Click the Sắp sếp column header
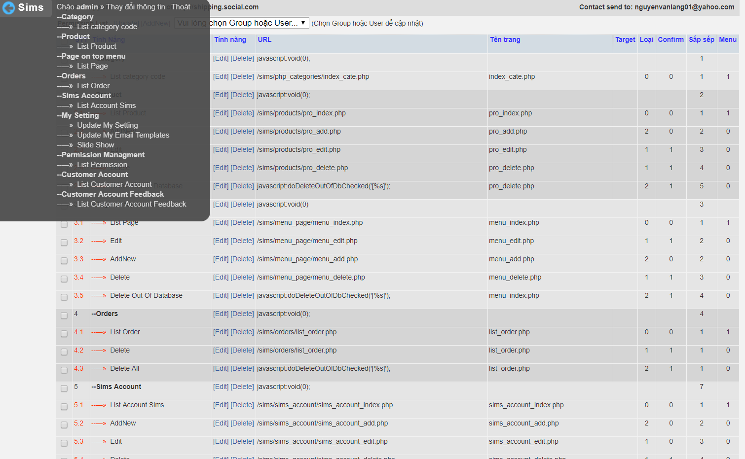Image resolution: width=745 pixels, height=459 pixels. tap(702, 39)
